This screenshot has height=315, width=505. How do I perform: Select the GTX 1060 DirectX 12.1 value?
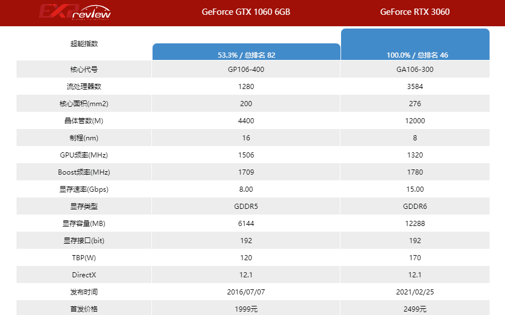click(x=246, y=275)
